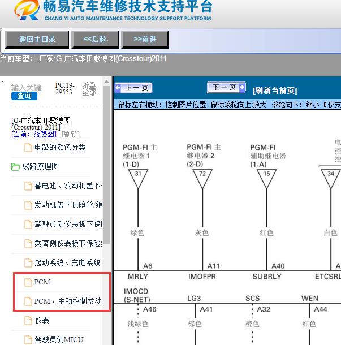Click the sidebar vertical scrollbar thumb
This screenshot has height=345, width=341.
(106, 165)
